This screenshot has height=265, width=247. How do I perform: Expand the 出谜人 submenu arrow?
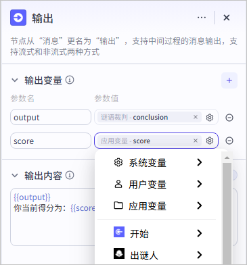coord(199,255)
